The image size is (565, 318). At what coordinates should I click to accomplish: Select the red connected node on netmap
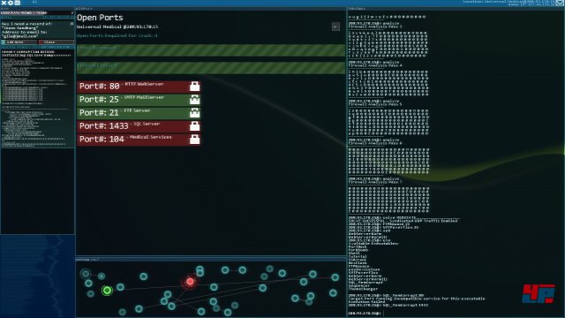pyautogui.click(x=191, y=282)
